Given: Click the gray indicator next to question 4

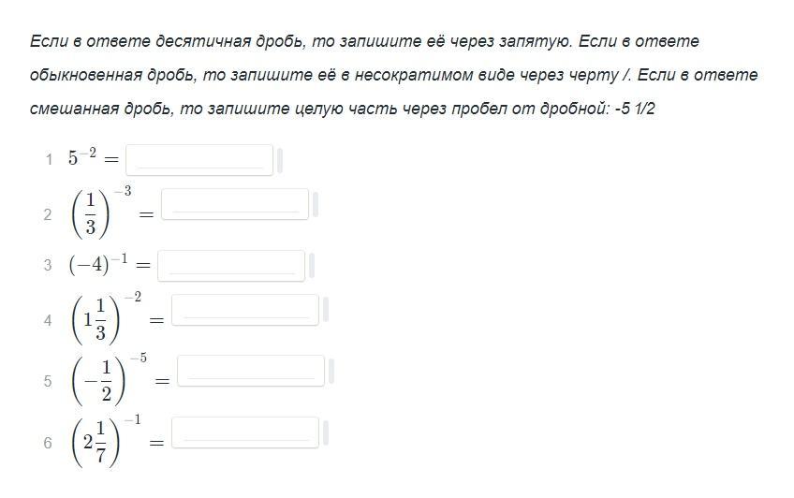Looking at the screenshot, I should point(326,309).
